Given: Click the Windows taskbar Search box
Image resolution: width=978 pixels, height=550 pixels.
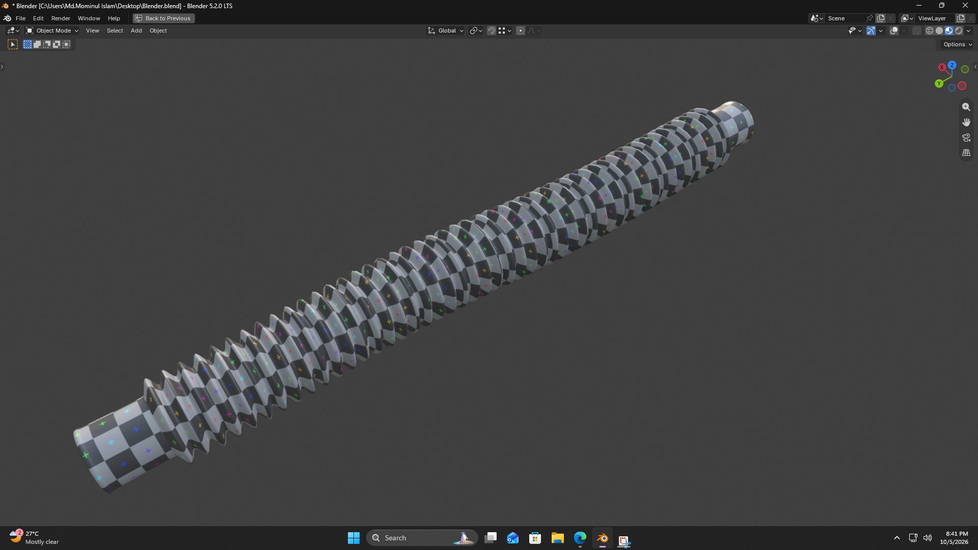Looking at the screenshot, I should coord(422,538).
